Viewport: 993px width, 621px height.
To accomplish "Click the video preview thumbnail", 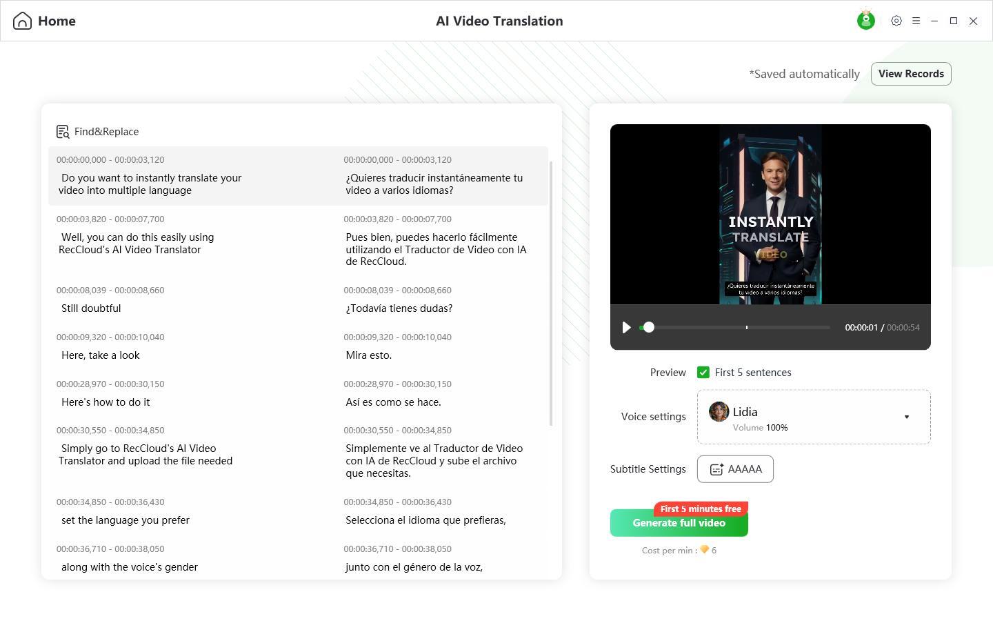I will tap(770, 214).
